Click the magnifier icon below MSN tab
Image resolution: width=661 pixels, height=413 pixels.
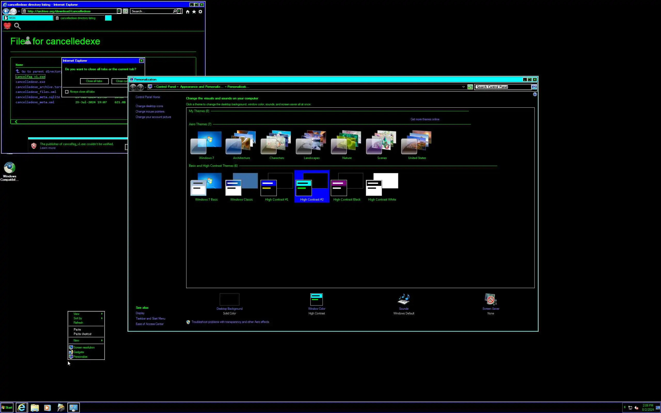(17, 26)
